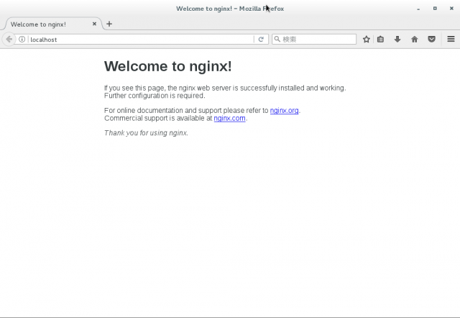
Task: Minimize the Firefox window
Action: [x=418, y=9]
